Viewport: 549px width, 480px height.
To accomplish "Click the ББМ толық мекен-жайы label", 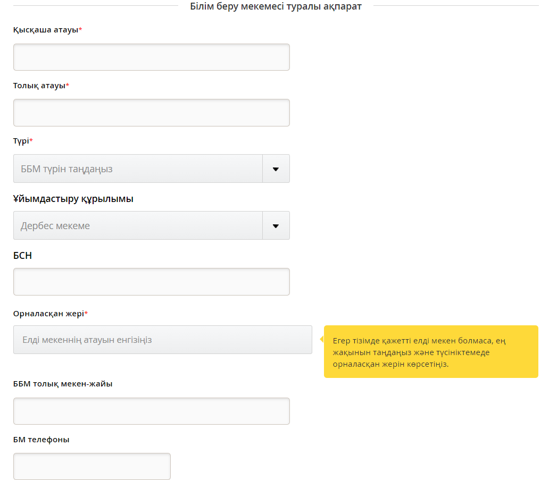I will (63, 384).
